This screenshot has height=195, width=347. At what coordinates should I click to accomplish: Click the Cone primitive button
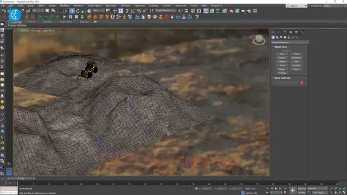[296, 54]
